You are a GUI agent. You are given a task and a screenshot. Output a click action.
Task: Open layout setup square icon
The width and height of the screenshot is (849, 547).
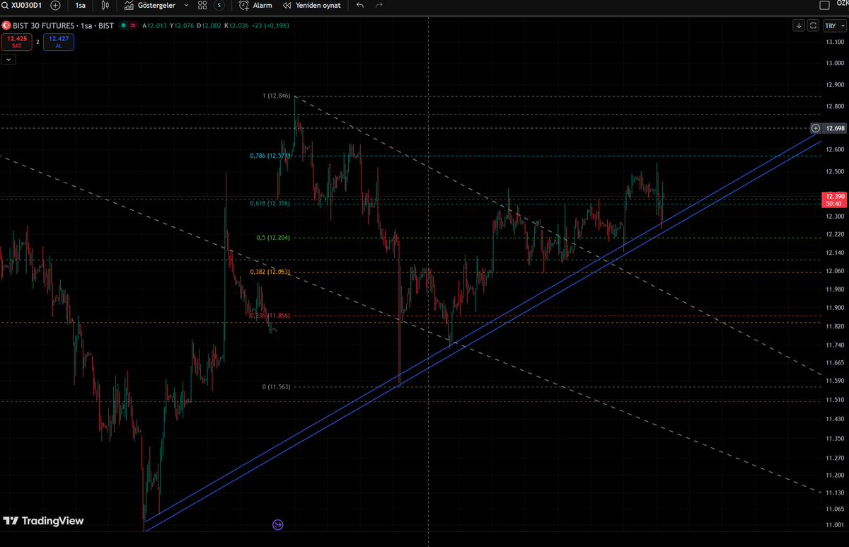coord(824,5)
